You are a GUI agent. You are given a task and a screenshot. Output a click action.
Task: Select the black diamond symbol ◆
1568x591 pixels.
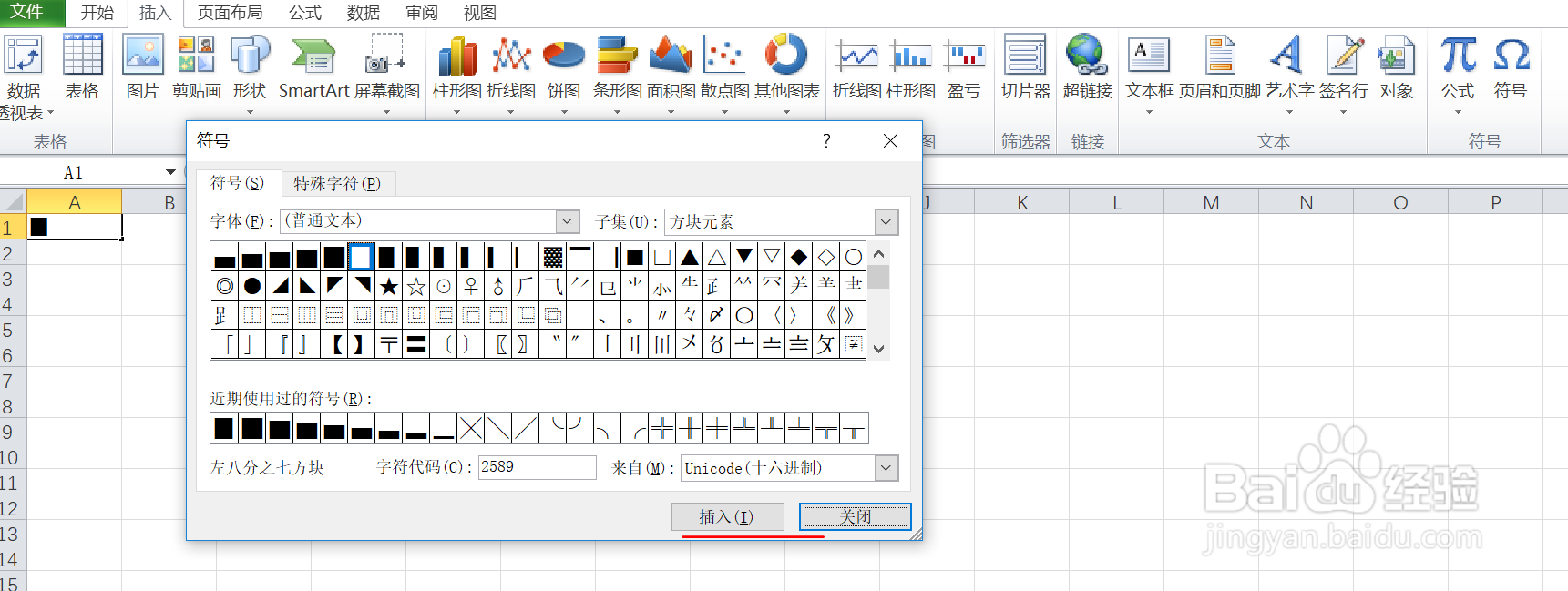pyautogui.click(x=799, y=258)
